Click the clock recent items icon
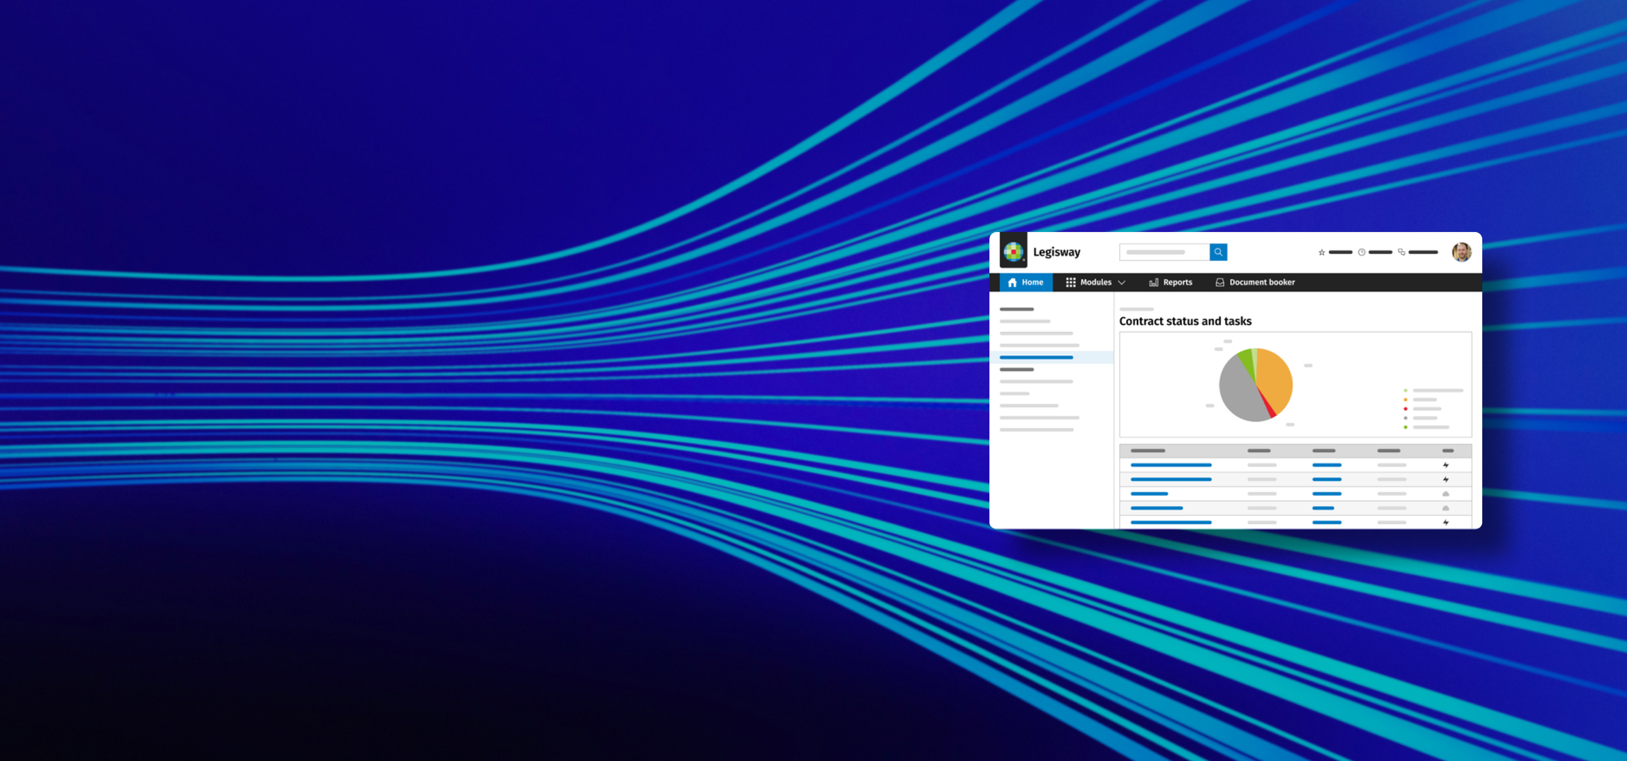 pos(1362,252)
